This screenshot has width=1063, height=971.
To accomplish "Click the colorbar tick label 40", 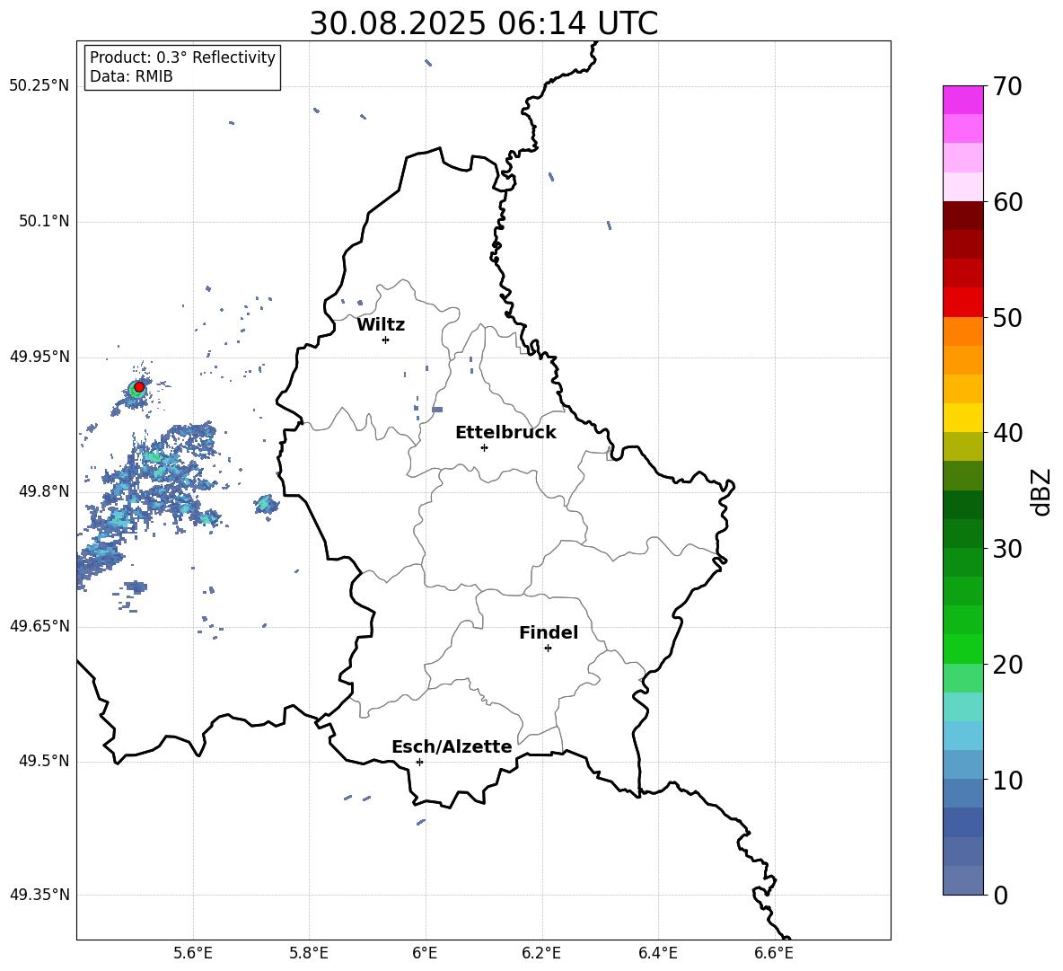I will point(1007,433).
